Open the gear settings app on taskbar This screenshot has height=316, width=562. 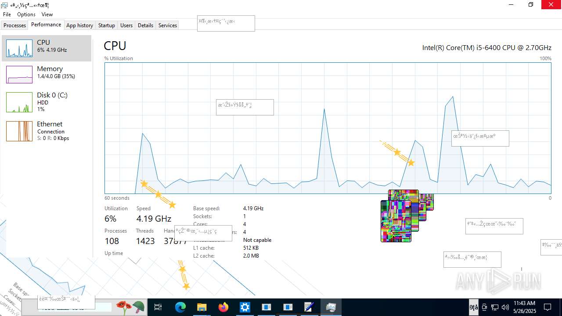coord(245,307)
